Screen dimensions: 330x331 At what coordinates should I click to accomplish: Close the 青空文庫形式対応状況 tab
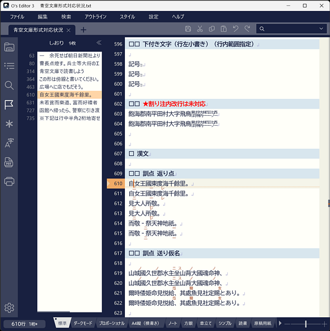click(68, 30)
